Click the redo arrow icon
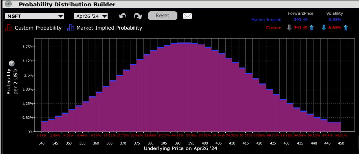This screenshot has width=359, height=154. (138, 16)
